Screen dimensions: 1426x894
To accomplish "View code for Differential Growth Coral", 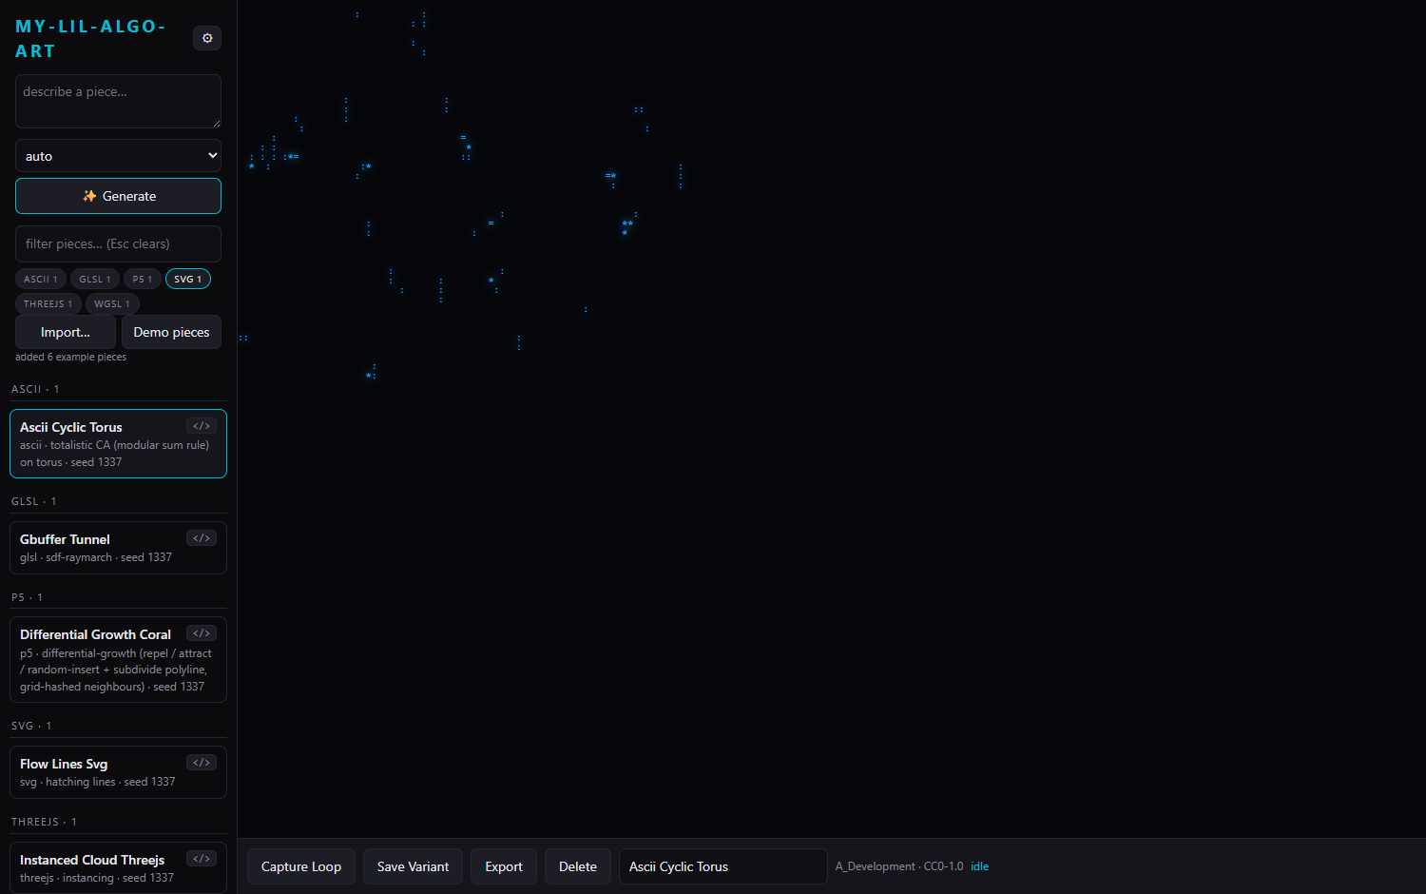I will (x=202, y=633).
